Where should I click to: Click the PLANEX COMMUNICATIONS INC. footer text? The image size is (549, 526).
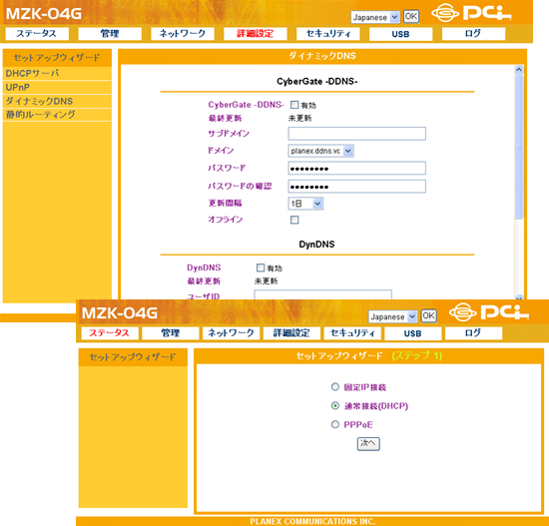click(x=312, y=521)
